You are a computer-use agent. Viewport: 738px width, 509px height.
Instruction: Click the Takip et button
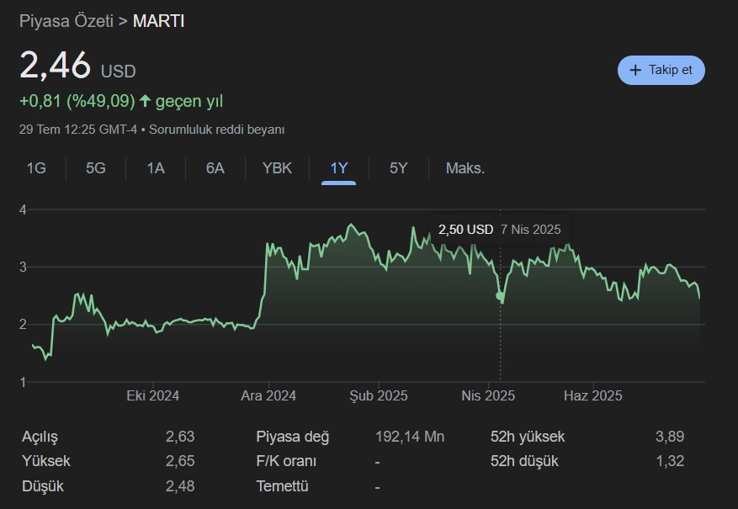pos(661,70)
